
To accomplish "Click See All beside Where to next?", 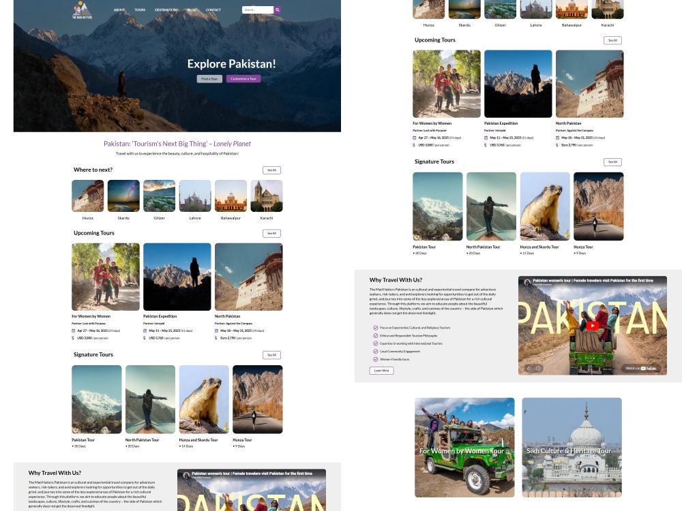I will point(272,170).
